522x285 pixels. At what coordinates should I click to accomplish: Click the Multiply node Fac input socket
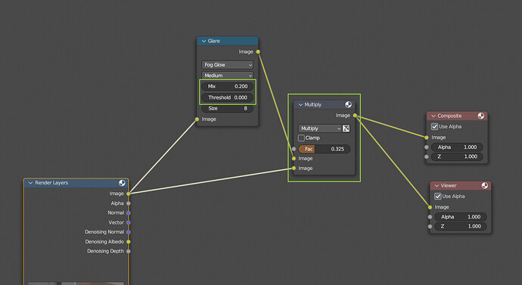tap(294, 149)
